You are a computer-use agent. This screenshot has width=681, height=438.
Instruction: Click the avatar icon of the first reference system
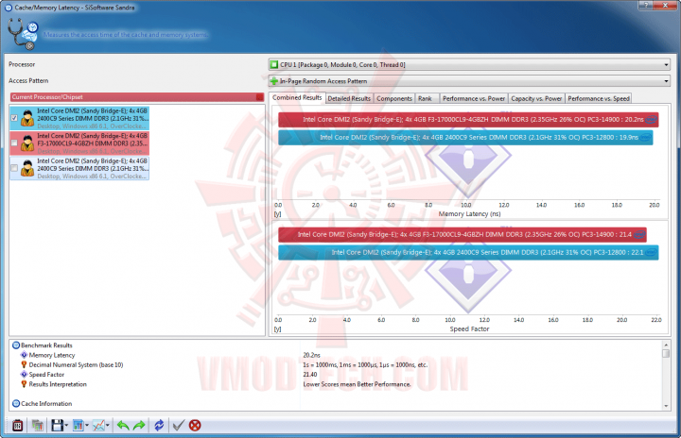[27, 118]
